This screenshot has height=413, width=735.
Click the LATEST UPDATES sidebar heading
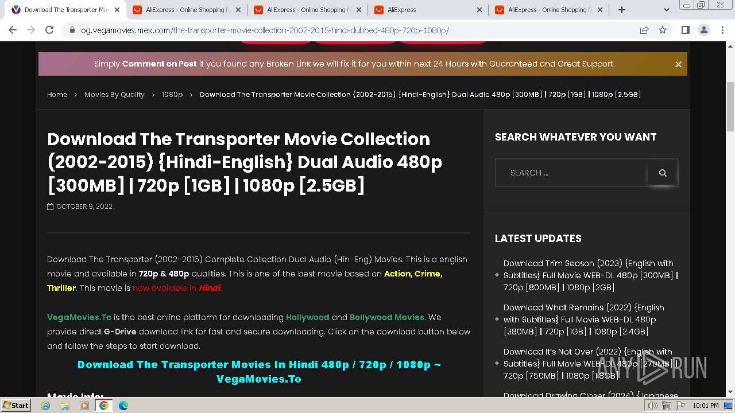[x=538, y=239]
